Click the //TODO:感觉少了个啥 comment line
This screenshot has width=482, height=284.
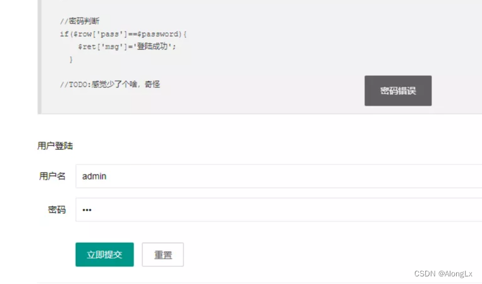(x=110, y=84)
